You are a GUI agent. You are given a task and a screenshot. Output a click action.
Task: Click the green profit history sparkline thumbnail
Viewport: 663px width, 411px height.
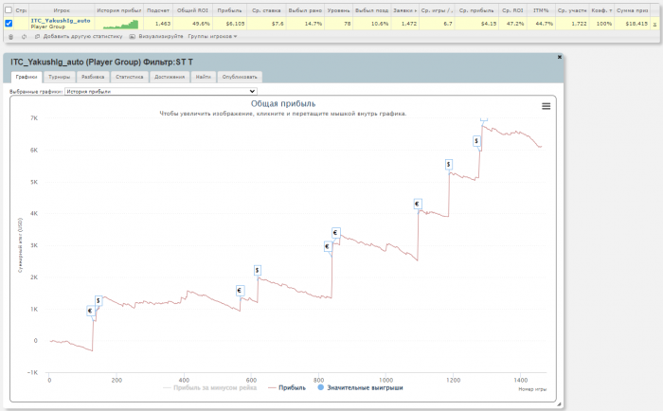pyautogui.click(x=120, y=24)
